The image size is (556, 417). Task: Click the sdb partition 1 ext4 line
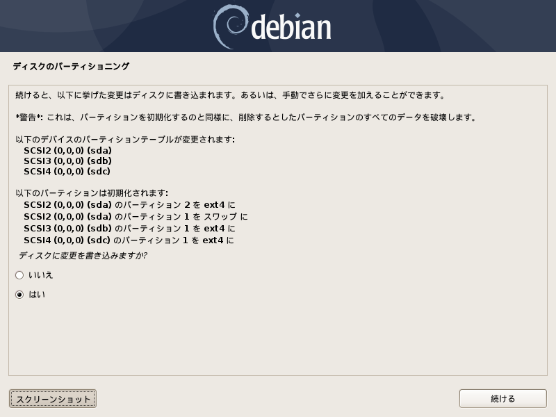coord(129,229)
